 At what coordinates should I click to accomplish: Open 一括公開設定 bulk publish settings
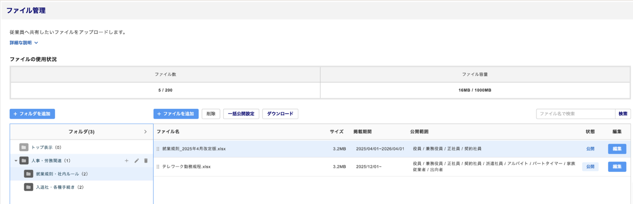click(x=241, y=114)
